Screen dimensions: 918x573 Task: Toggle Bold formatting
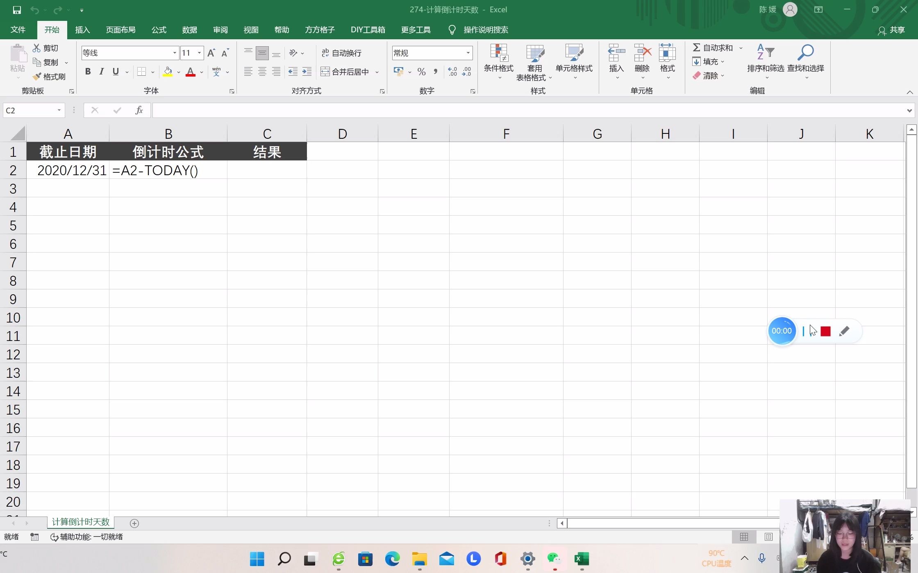pyautogui.click(x=88, y=72)
